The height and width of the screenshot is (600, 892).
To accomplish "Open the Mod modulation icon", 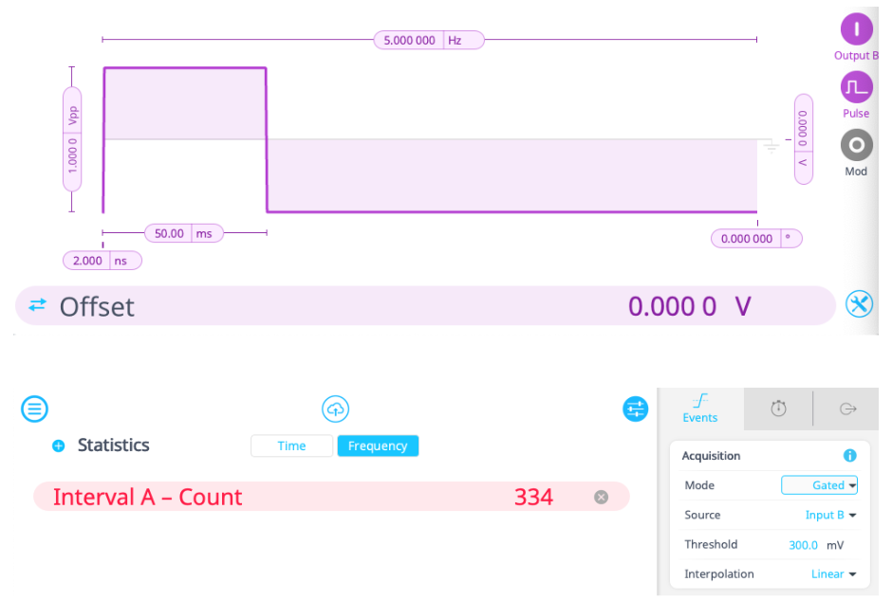I will (x=856, y=145).
